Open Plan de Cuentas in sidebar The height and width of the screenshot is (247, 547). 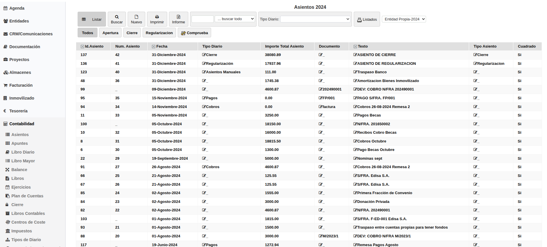pos(27,196)
